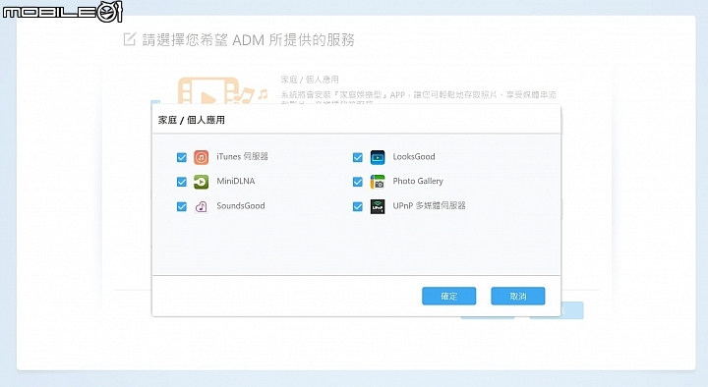The image size is (708, 387).
Task: Click the SoundsGood label
Action: pyautogui.click(x=241, y=205)
